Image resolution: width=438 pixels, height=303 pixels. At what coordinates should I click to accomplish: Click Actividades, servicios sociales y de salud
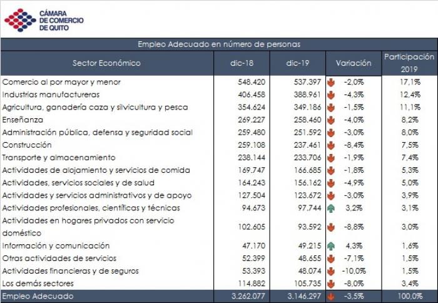pyautogui.click(x=78, y=183)
